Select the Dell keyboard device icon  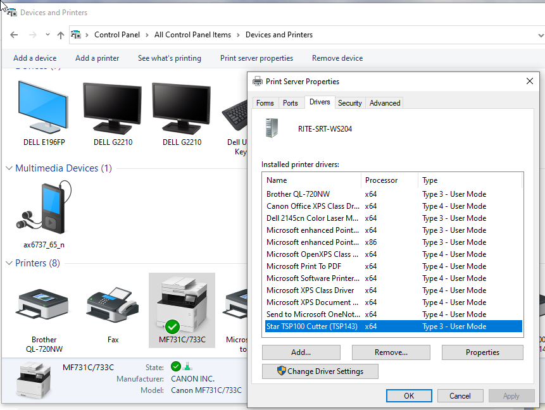[x=235, y=115]
